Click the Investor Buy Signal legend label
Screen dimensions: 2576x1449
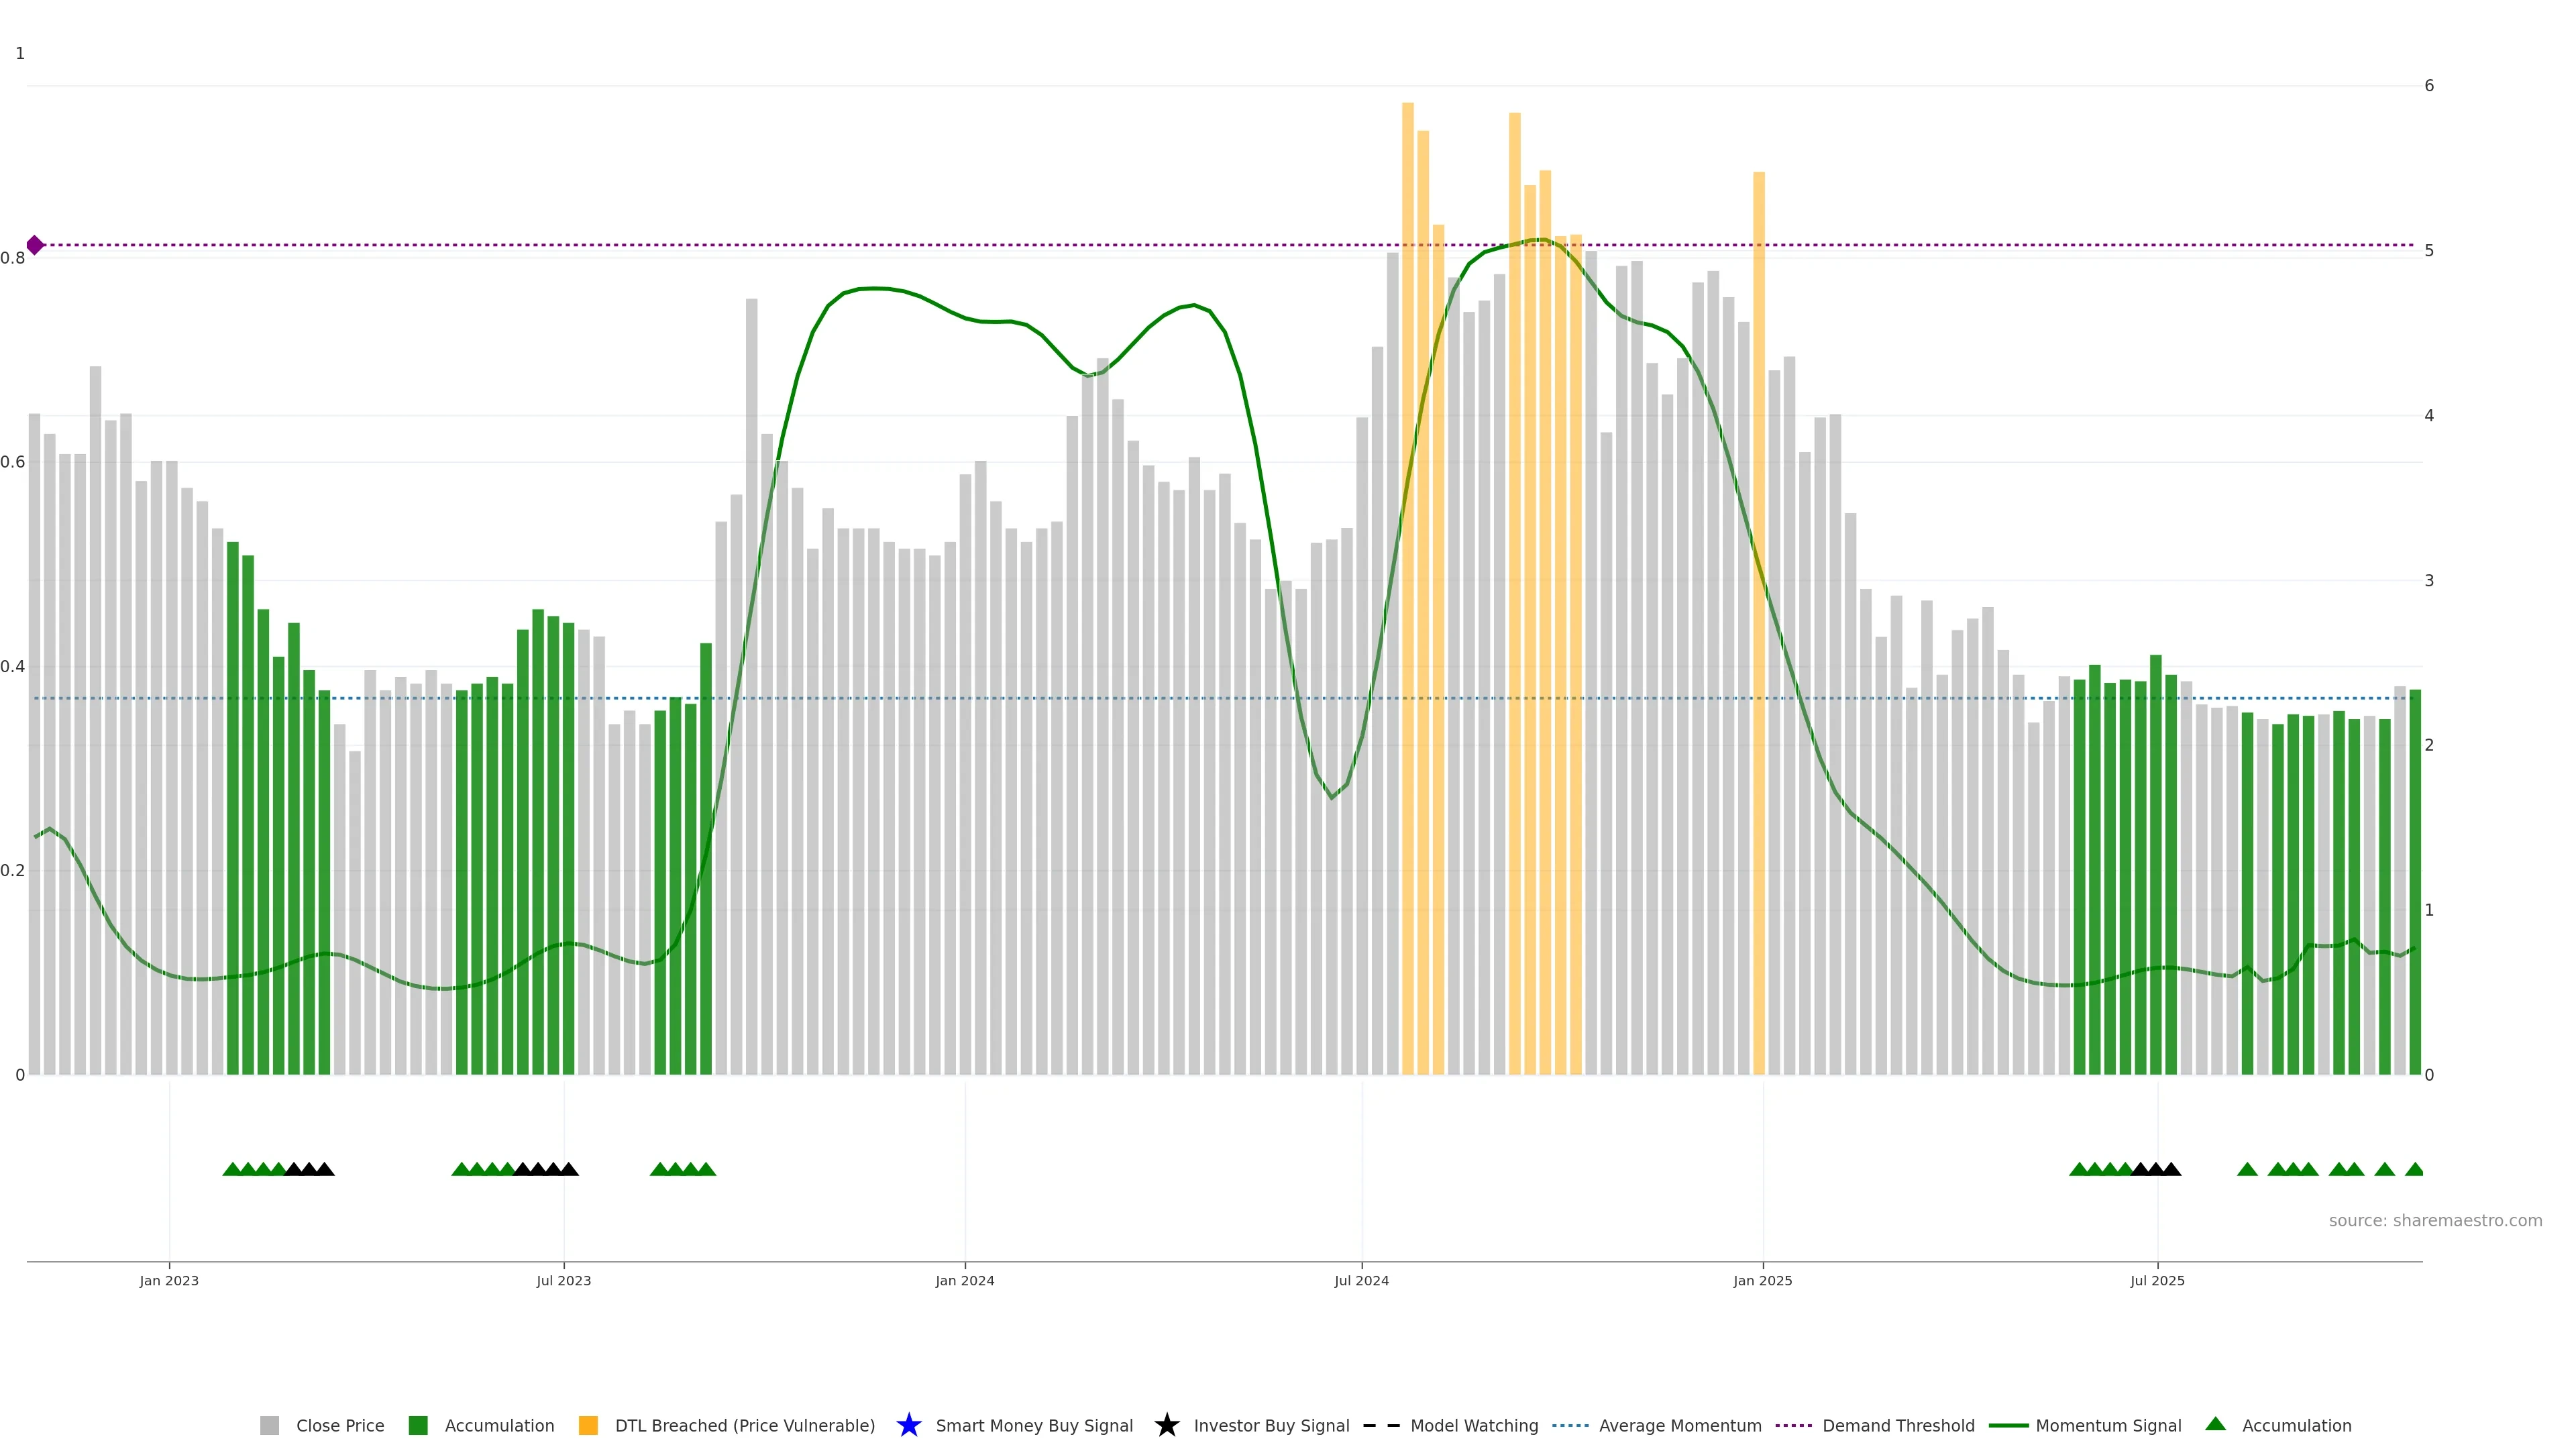[x=1271, y=1425]
